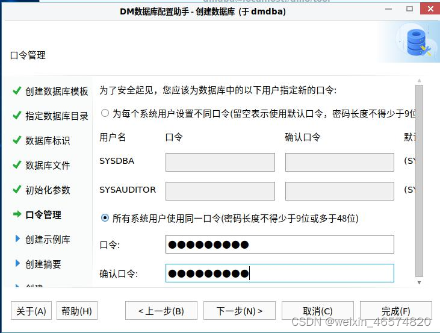Viewport: 440px width, 333px height.
Task: Click the SYSAUDITOR username label
Action: [128, 190]
